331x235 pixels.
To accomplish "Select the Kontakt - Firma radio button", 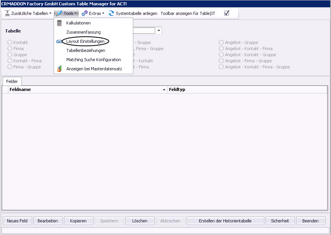I will point(10,61).
